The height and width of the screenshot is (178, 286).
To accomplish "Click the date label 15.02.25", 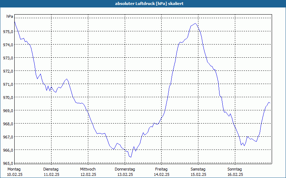I will [x=199, y=175].
